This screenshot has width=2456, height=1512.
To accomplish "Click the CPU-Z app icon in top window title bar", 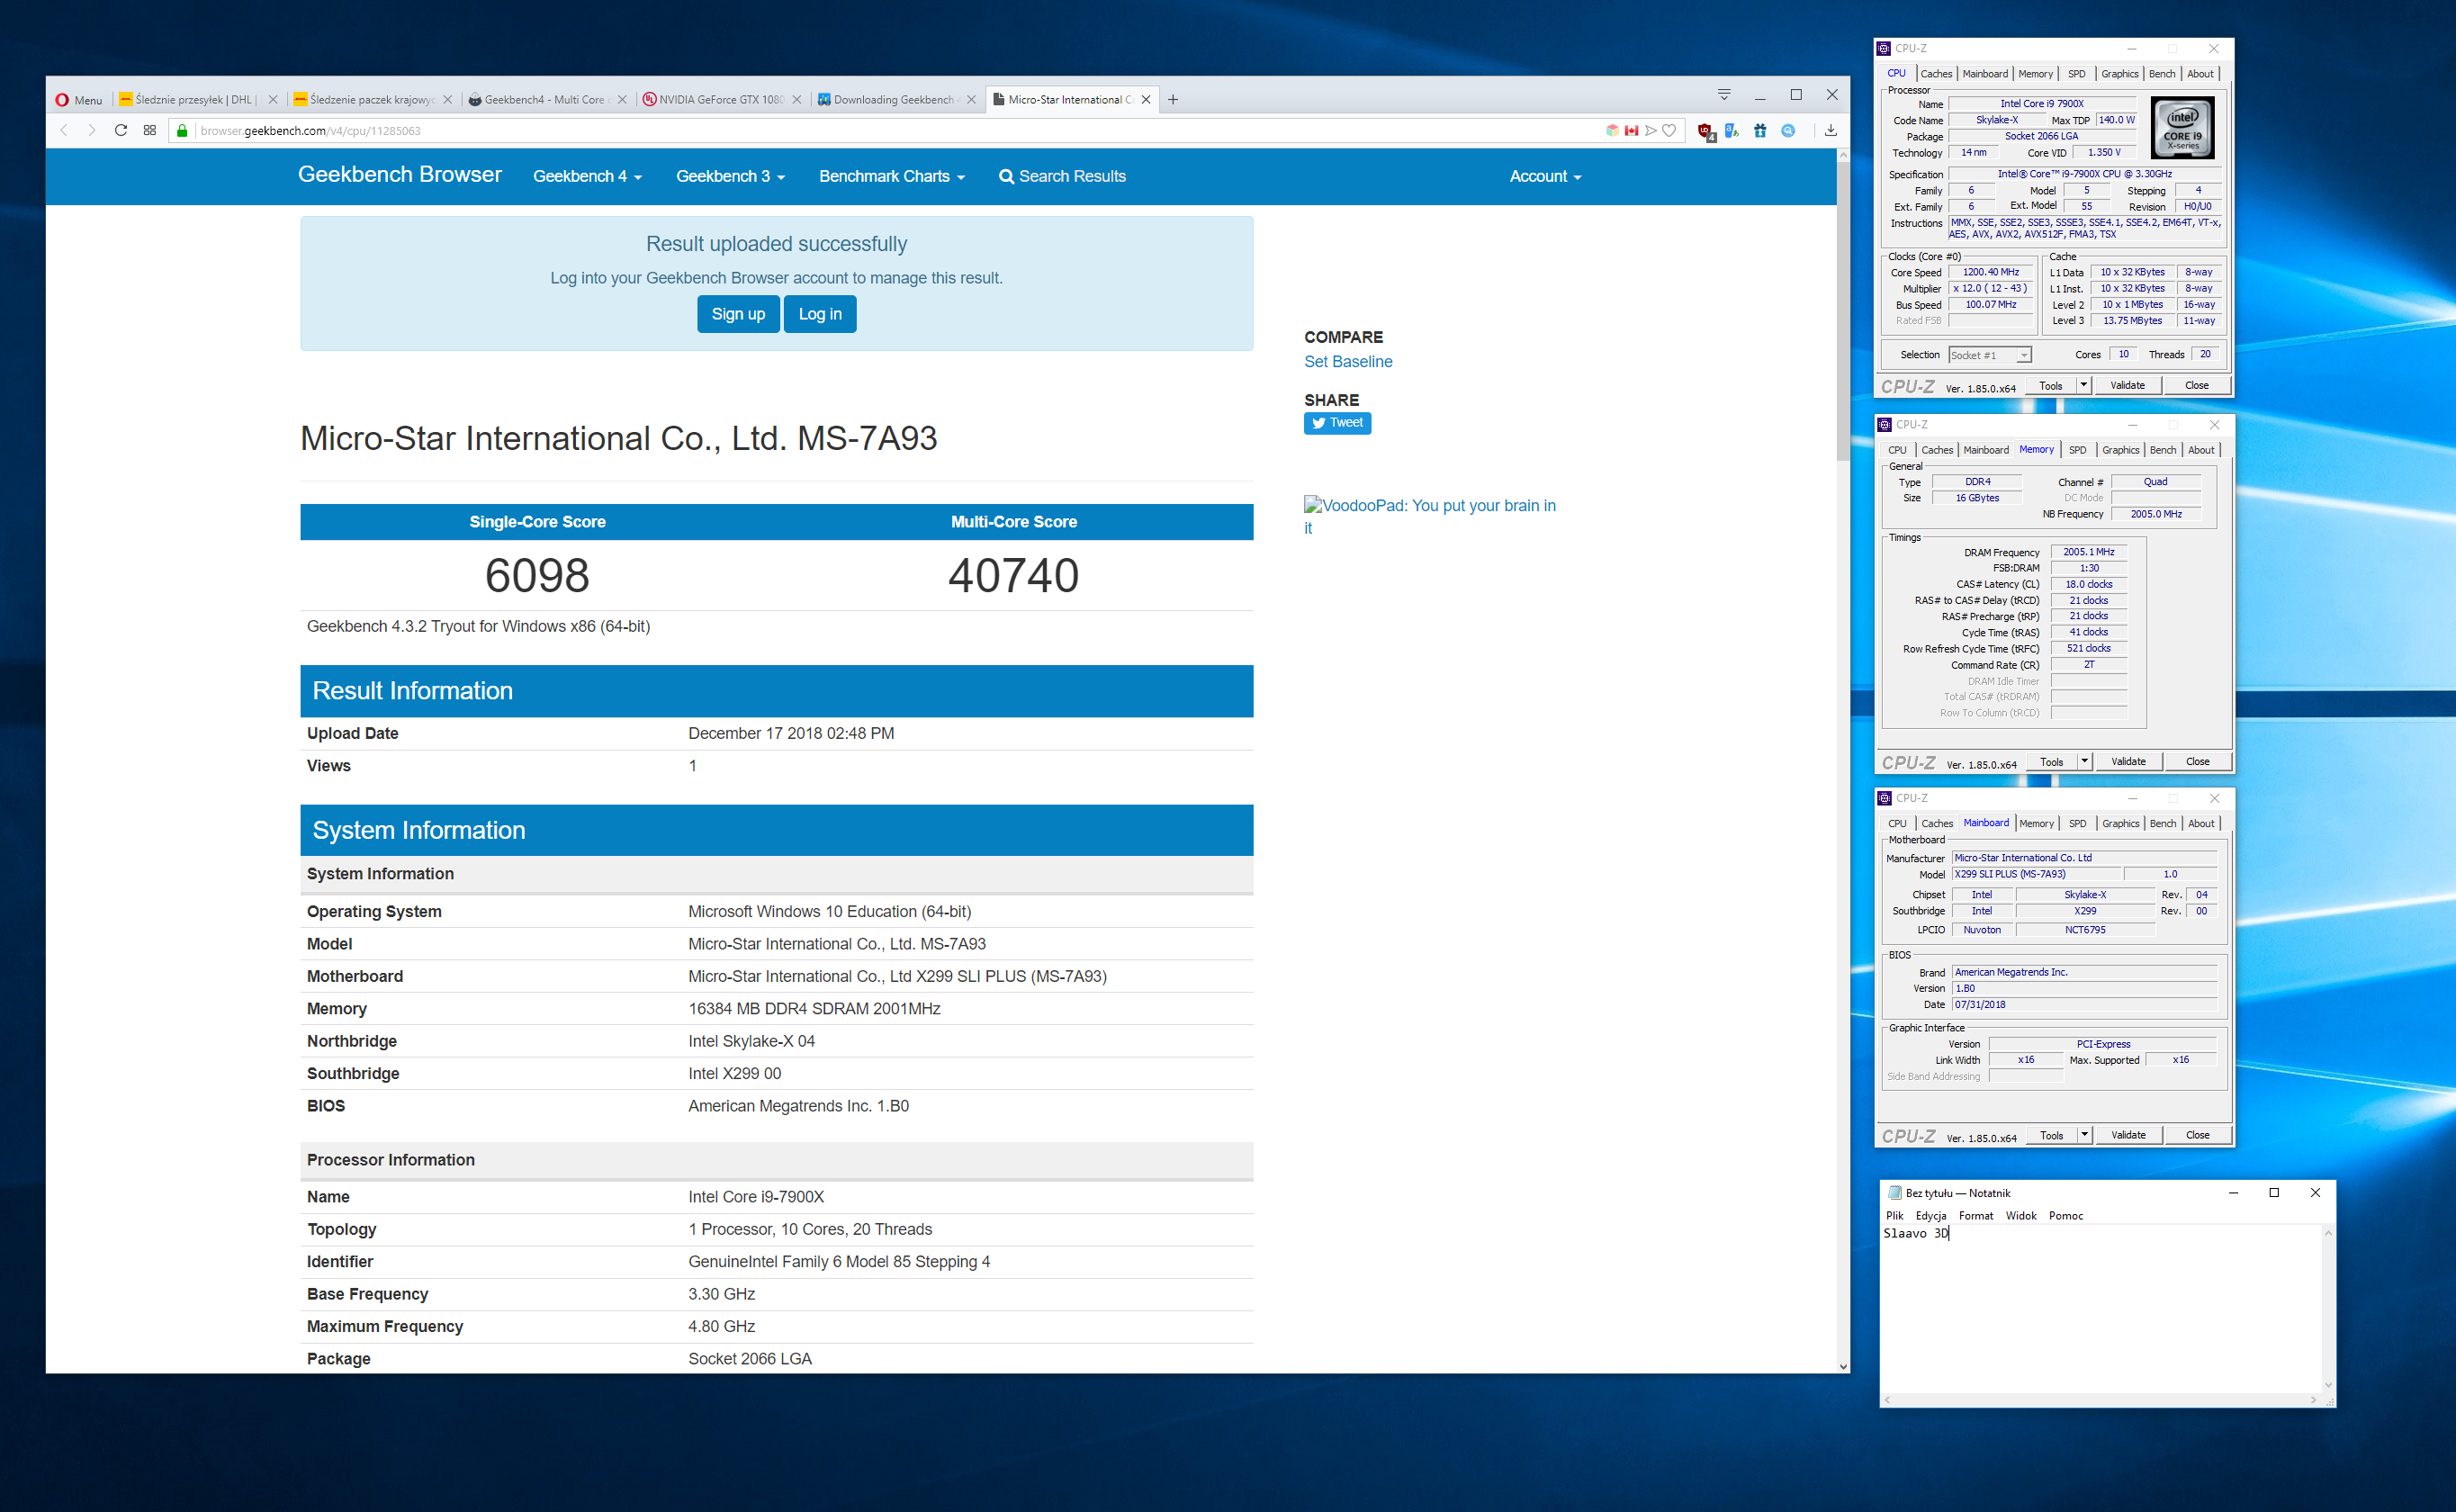I will click(1884, 48).
